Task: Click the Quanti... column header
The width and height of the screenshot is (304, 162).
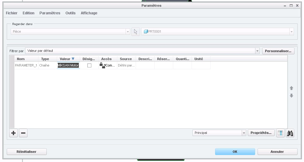Action: (x=182, y=59)
